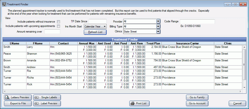
Task: Open Go to Family
Action: click(197, 97)
